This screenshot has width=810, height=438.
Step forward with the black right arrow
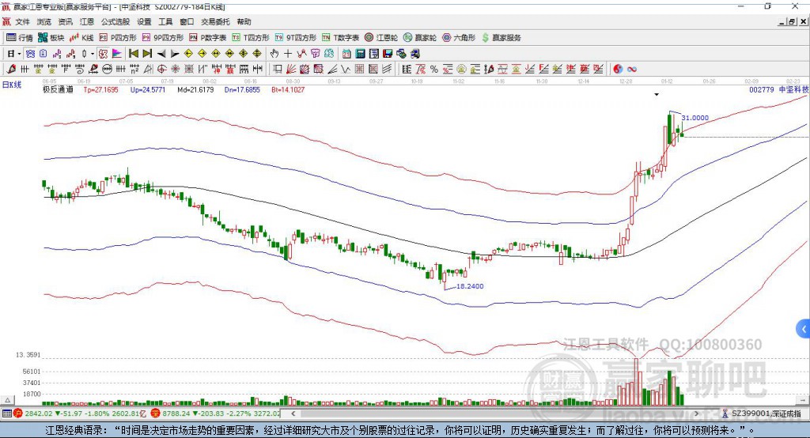tap(175, 54)
